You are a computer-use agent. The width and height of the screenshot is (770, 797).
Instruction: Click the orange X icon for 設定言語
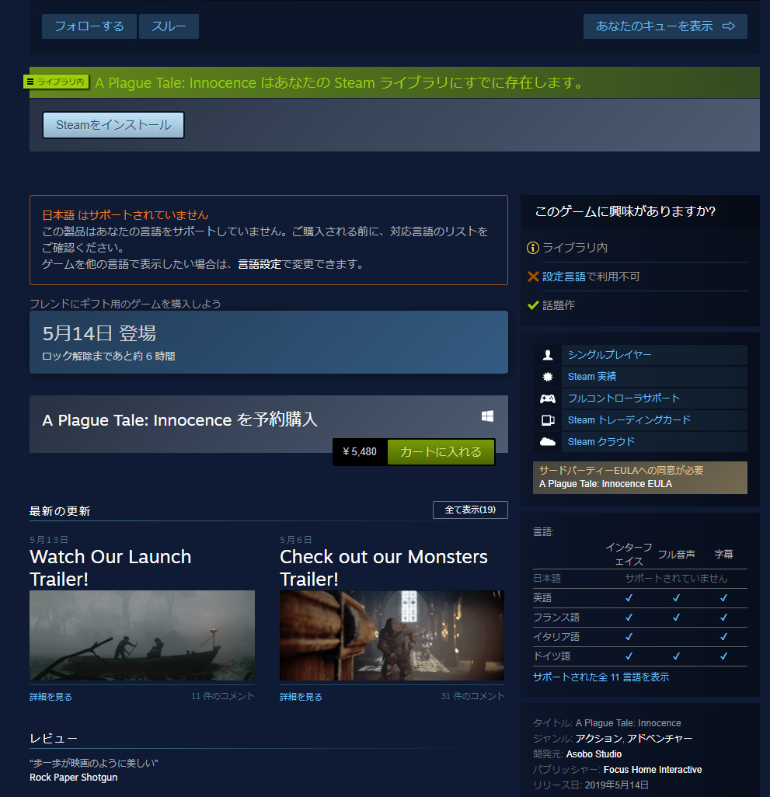pyautogui.click(x=533, y=277)
